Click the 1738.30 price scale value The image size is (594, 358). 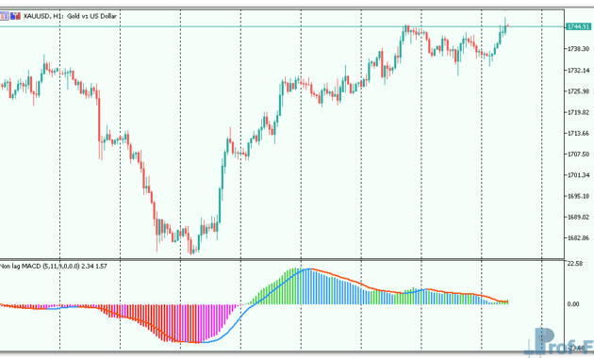(x=578, y=49)
